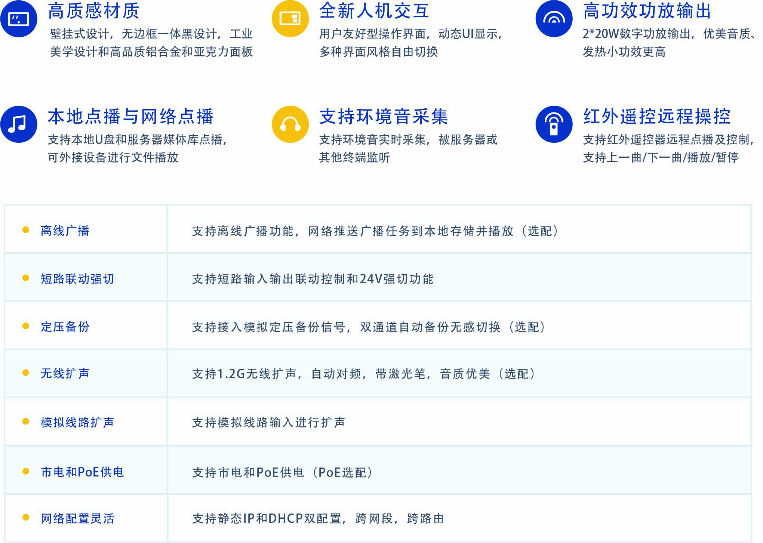Click the 支持环境音采集 title

click(x=384, y=116)
